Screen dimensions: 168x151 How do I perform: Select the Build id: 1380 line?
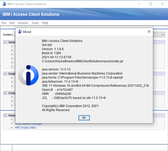(x=51, y=53)
